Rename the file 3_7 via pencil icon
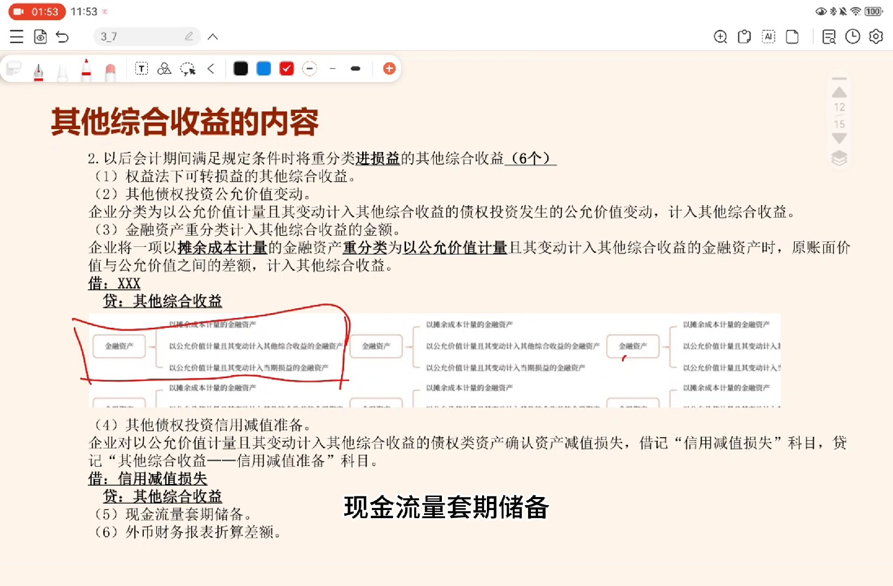 (188, 36)
